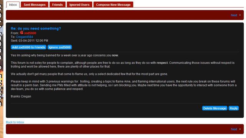Switch to the Inbox tab
Image resolution: width=246 pixels, height=138 pixels.
13,5
